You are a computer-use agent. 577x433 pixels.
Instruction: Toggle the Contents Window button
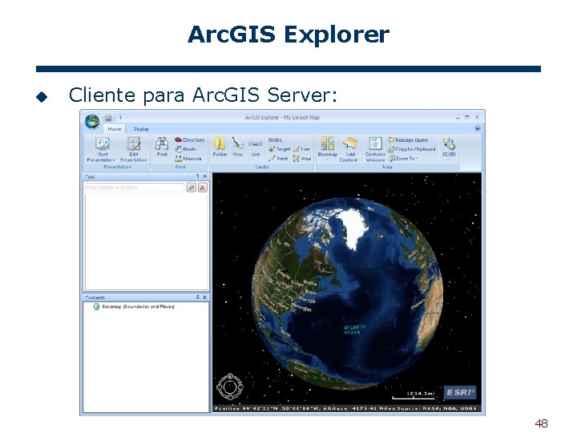[375, 149]
